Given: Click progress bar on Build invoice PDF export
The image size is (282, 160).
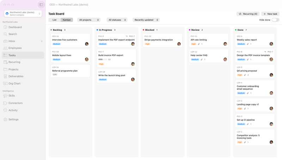Looking at the screenshot, I should click(103, 60).
